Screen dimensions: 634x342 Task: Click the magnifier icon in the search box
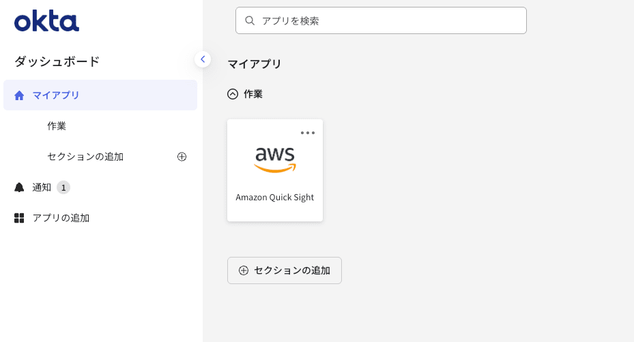(250, 20)
